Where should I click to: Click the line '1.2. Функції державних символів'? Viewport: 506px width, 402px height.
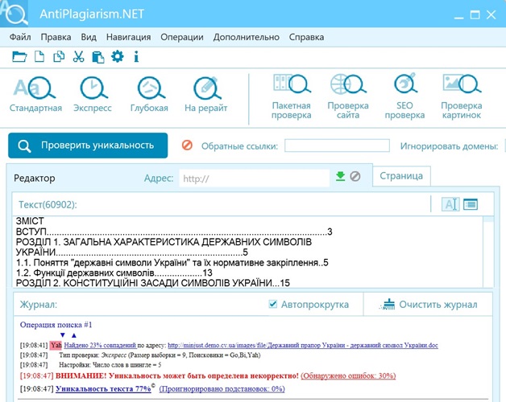[x=114, y=273]
